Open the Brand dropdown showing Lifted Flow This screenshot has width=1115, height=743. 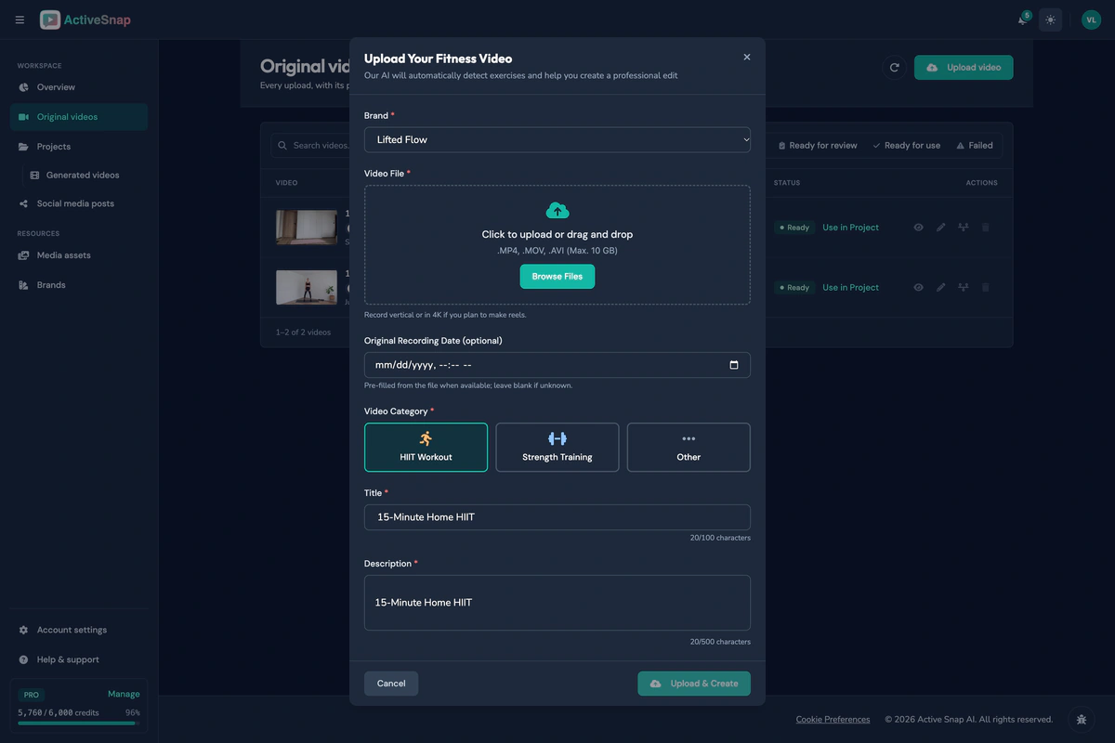(557, 139)
